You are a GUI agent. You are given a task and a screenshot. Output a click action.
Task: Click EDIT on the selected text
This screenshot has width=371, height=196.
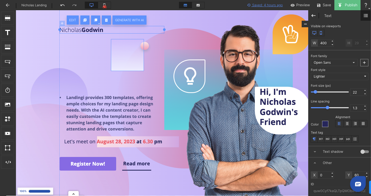tap(73, 20)
